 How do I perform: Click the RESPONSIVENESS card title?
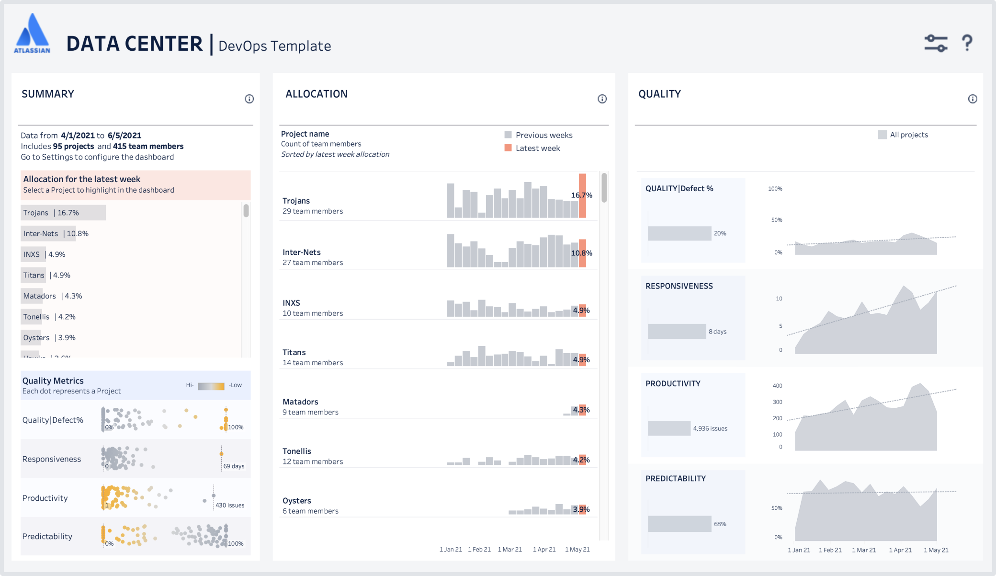pos(679,286)
